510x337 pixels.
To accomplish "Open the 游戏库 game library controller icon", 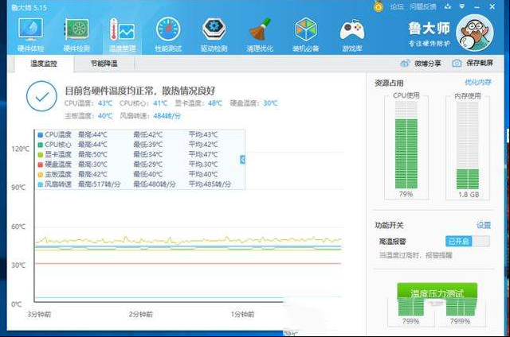I will point(352,35).
